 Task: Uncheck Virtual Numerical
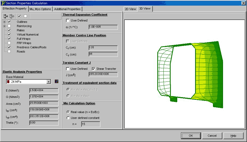9,35
